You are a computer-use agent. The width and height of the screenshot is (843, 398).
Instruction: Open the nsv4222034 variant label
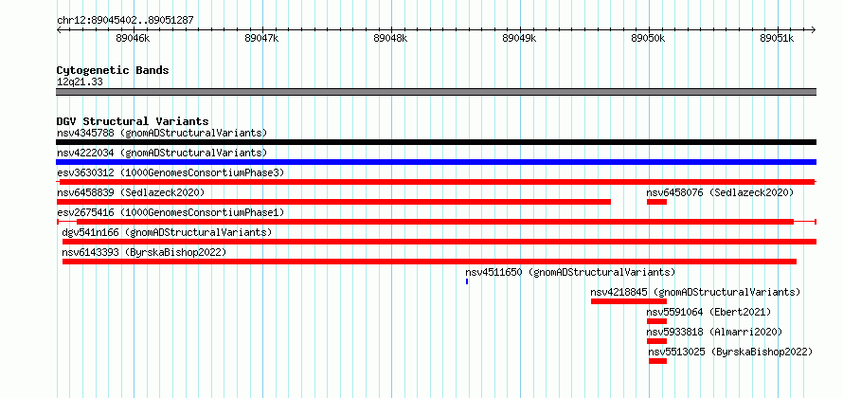coord(162,153)
